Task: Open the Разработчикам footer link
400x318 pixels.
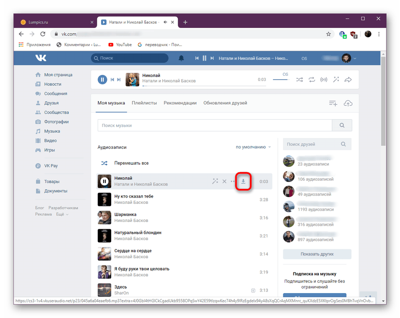Action: tap(63, 208)
